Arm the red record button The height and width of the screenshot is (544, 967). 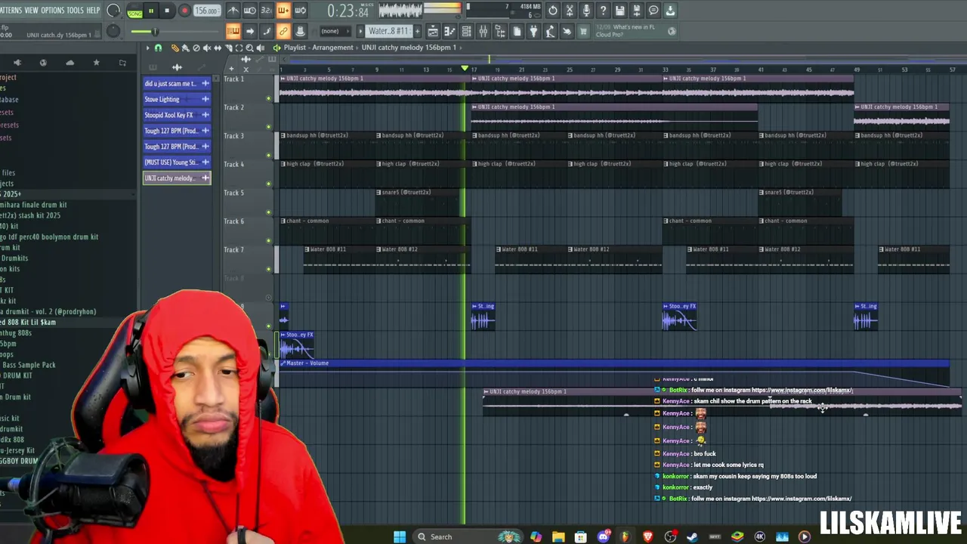click(x=184, y=11)
